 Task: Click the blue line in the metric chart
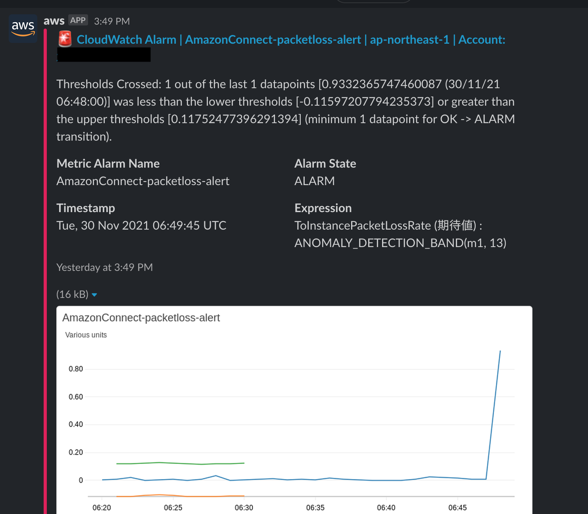click(278, 479)
